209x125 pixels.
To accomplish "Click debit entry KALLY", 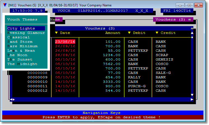I will [134, 77].
